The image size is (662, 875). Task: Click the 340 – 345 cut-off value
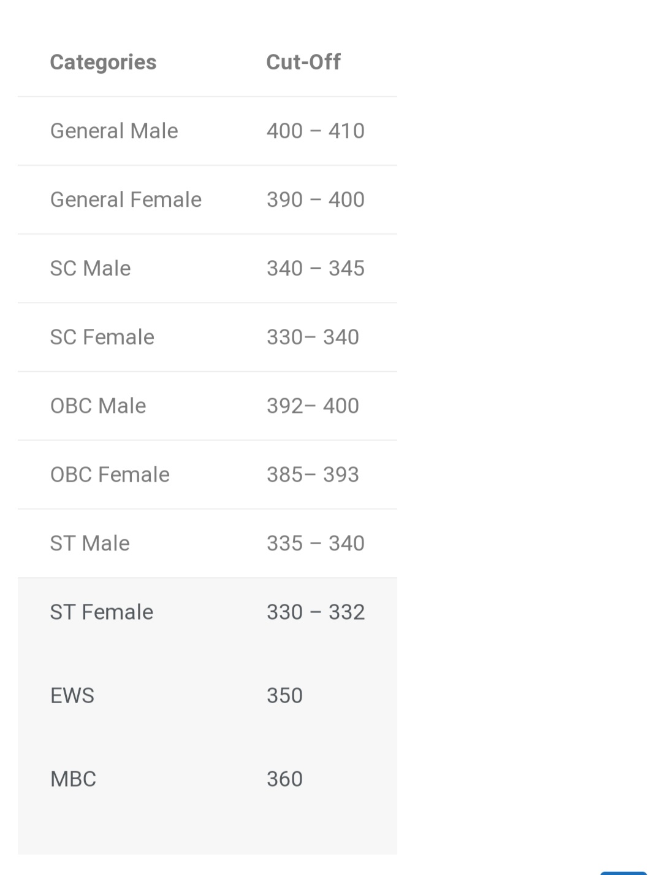pyautogui.click(x=316, y=268)
